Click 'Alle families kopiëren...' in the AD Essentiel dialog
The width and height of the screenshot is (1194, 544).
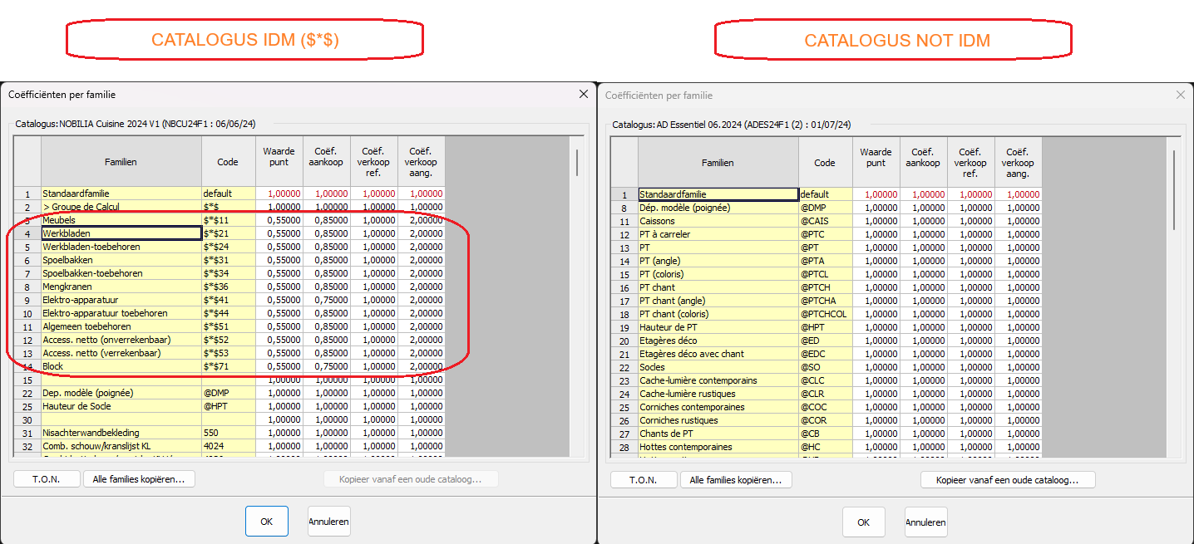736,479
